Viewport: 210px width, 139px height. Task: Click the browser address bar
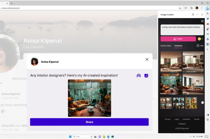coord(88,8)
